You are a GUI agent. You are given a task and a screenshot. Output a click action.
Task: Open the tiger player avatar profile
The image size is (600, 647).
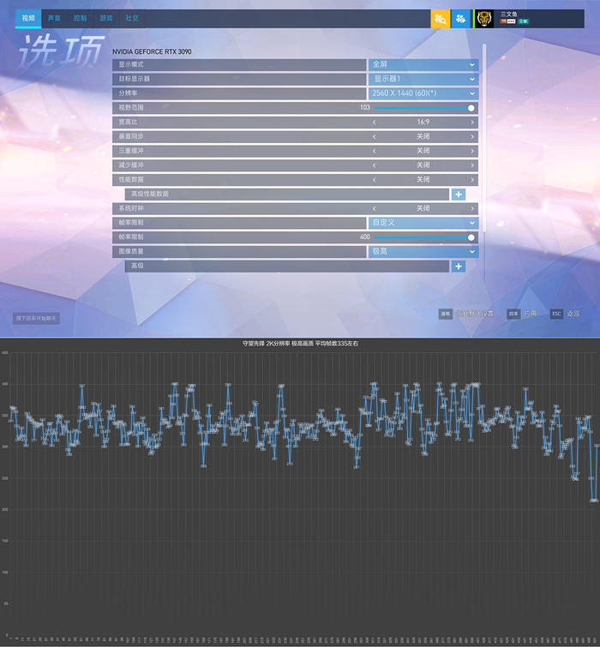click(x=484, y=19)
